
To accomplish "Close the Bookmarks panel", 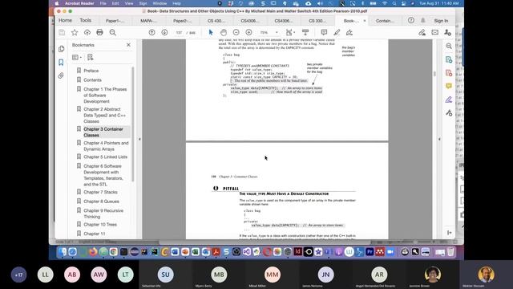I will (x=128, y=45).
